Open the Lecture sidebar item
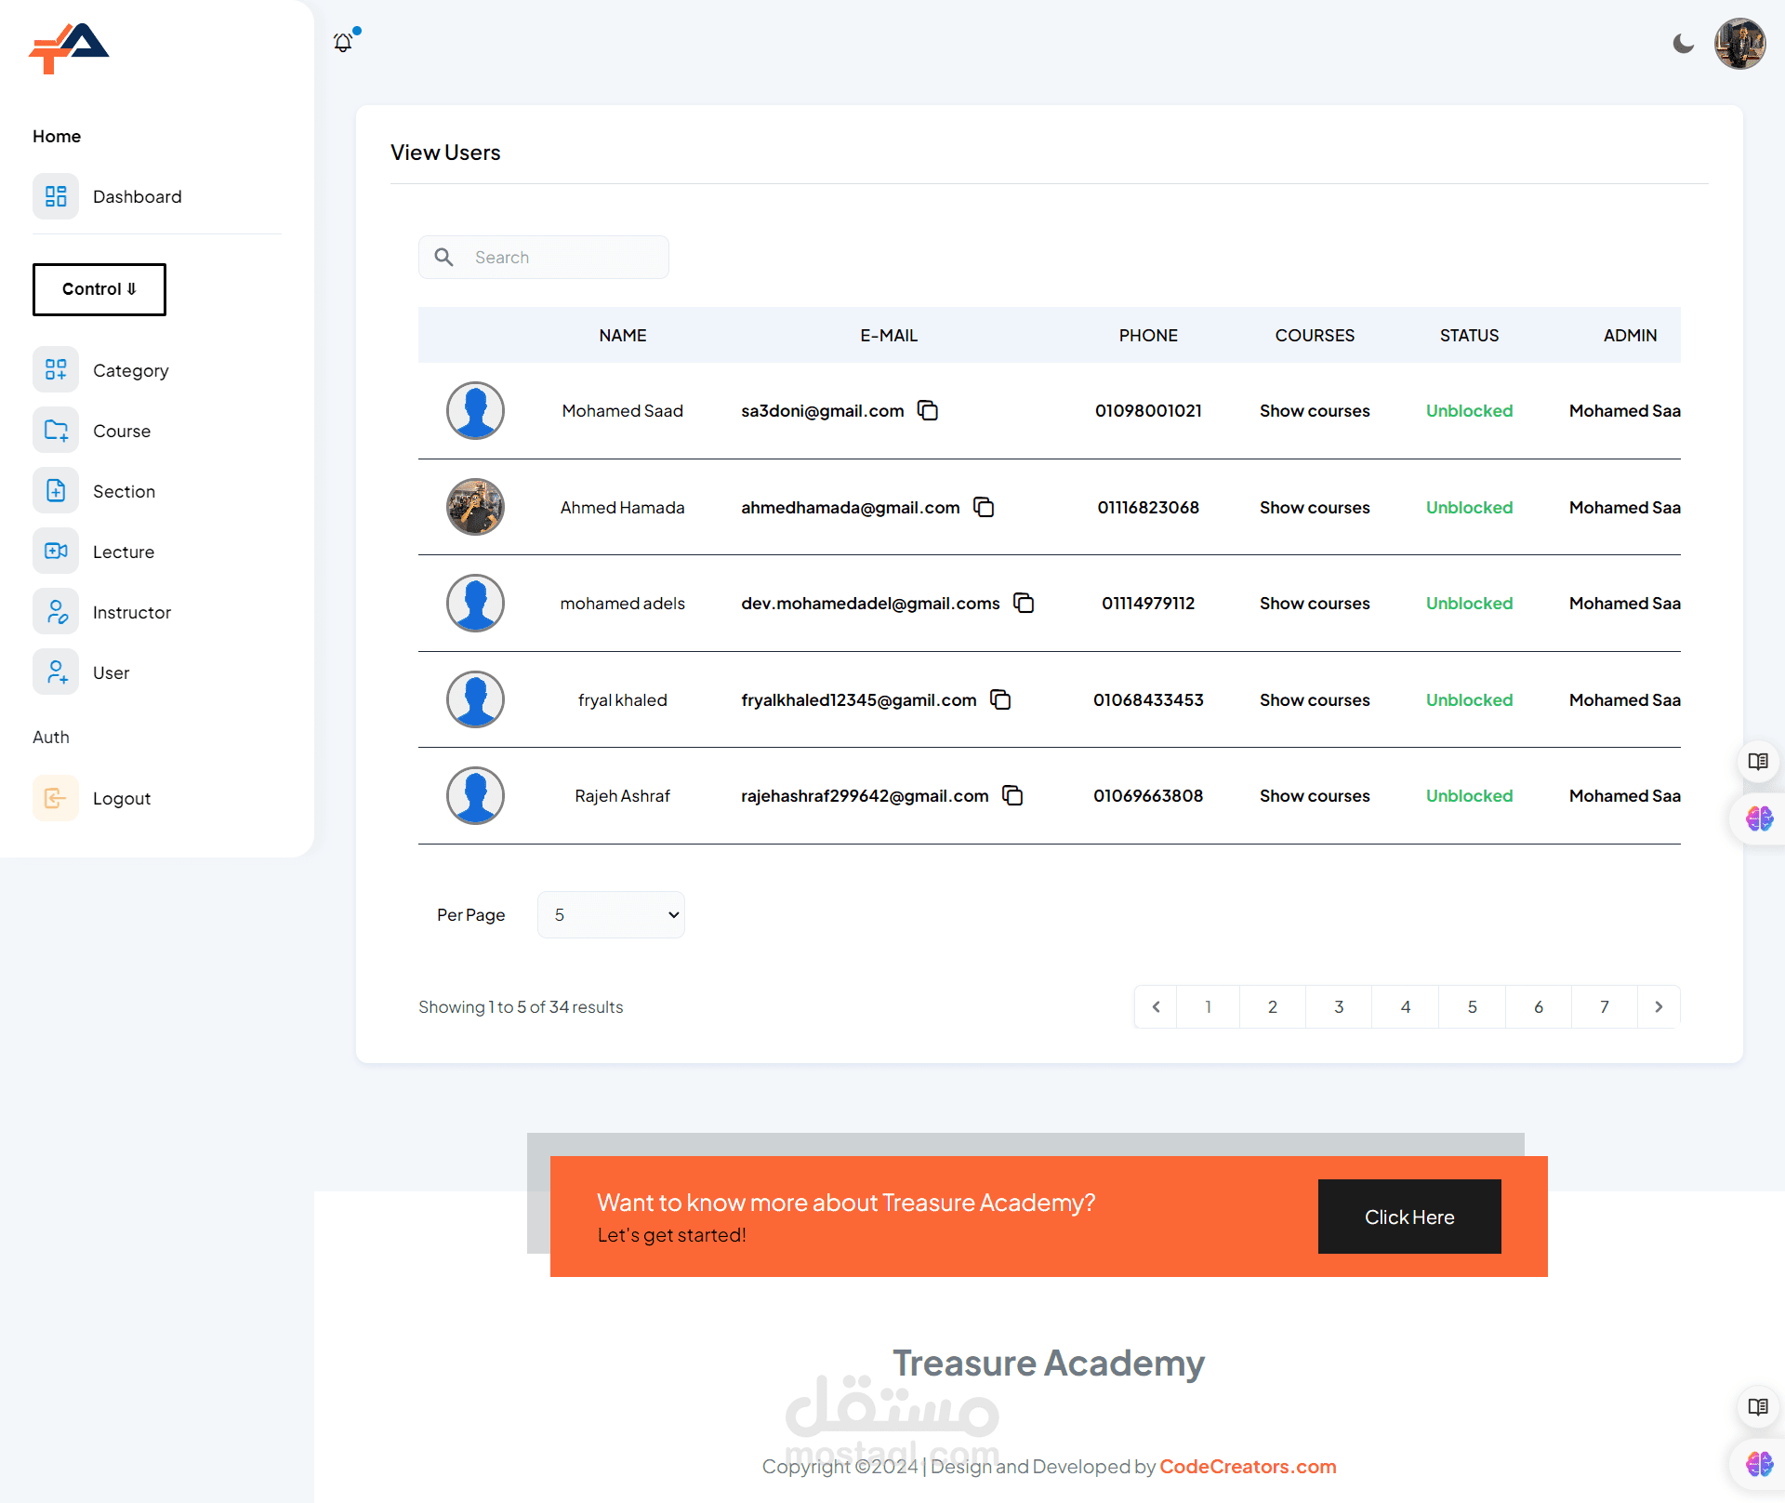Viewport: 1785px width, 1503px height. coord(123,552)
